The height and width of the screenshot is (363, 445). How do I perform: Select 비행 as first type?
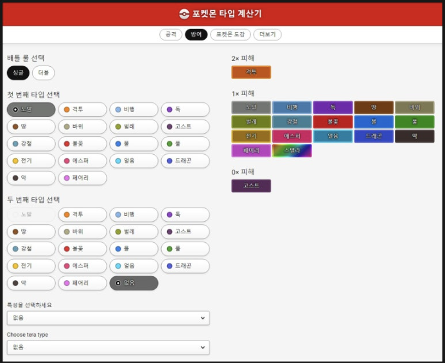[134, 110]
